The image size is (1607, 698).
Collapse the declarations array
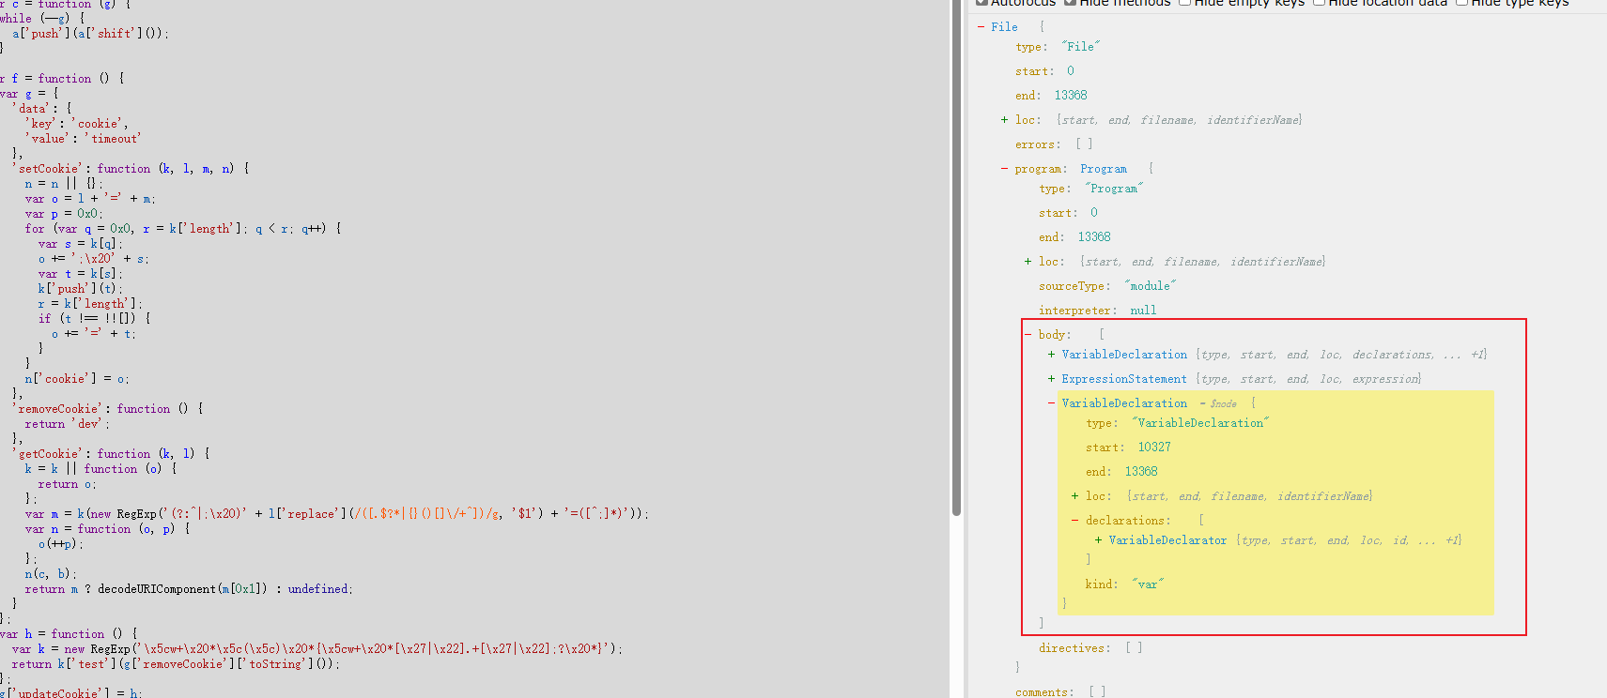(1074, 521)
